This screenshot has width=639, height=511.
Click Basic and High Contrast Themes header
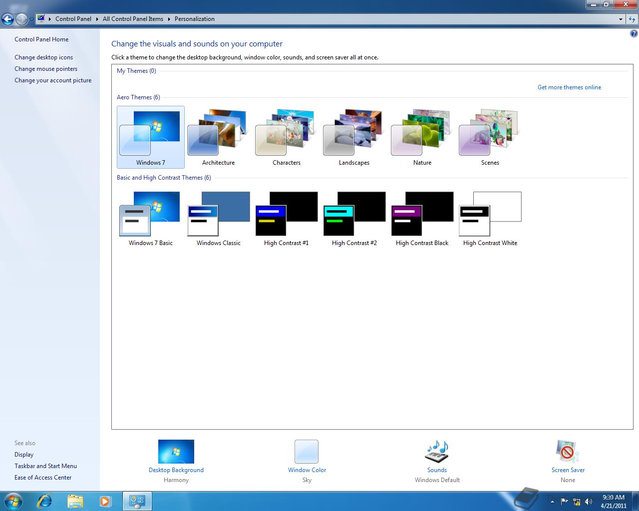[164, 178]
